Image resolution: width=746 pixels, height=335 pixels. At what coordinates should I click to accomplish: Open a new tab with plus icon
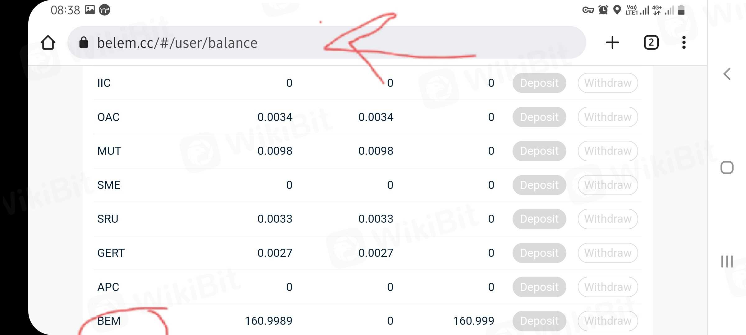[612, 42]
